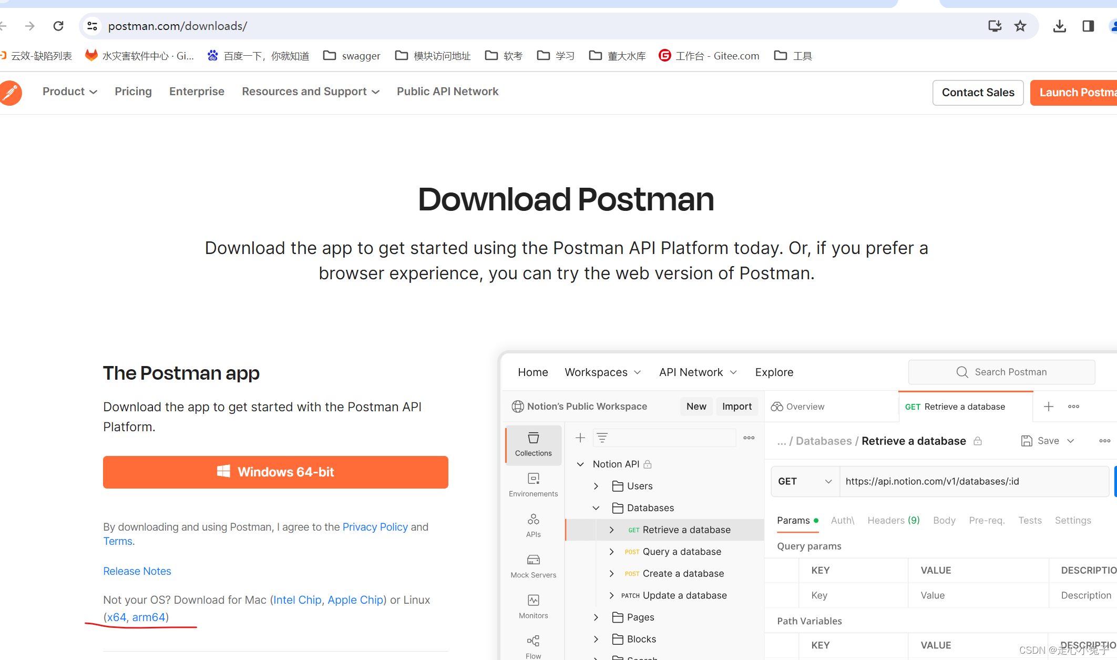Click the install app icon in address bar
Viewport: 1117px width, 660px height.
coord(995,26)
